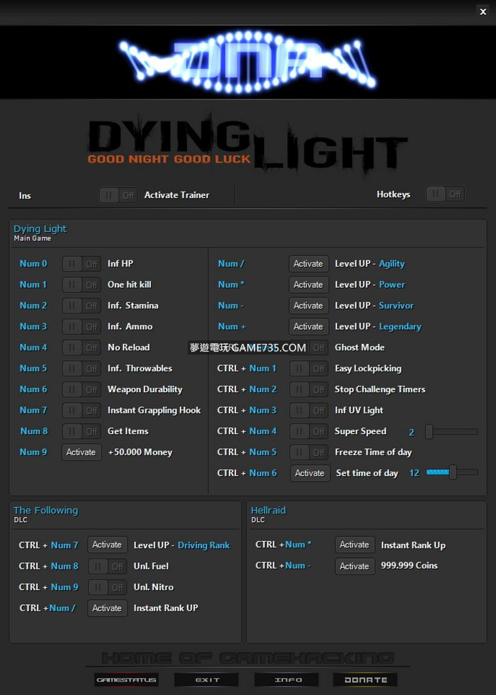Enable Easy Lockpicking toggle
Viewport: 496px width, 695px height.
[x=309, y=369]
